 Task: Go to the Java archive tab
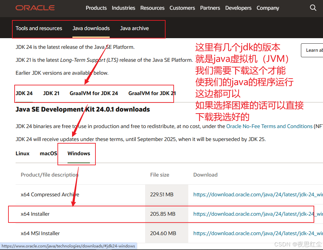[x=134, y=28]
